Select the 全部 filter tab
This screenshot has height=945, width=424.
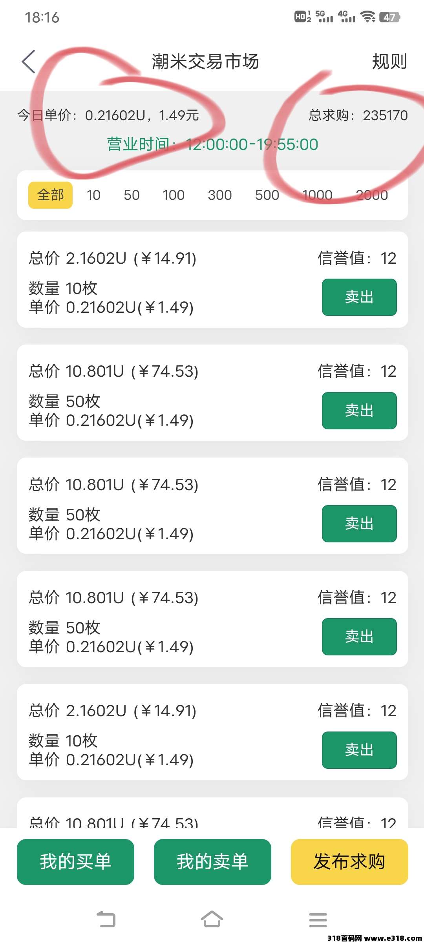click(x=50, y=195)
